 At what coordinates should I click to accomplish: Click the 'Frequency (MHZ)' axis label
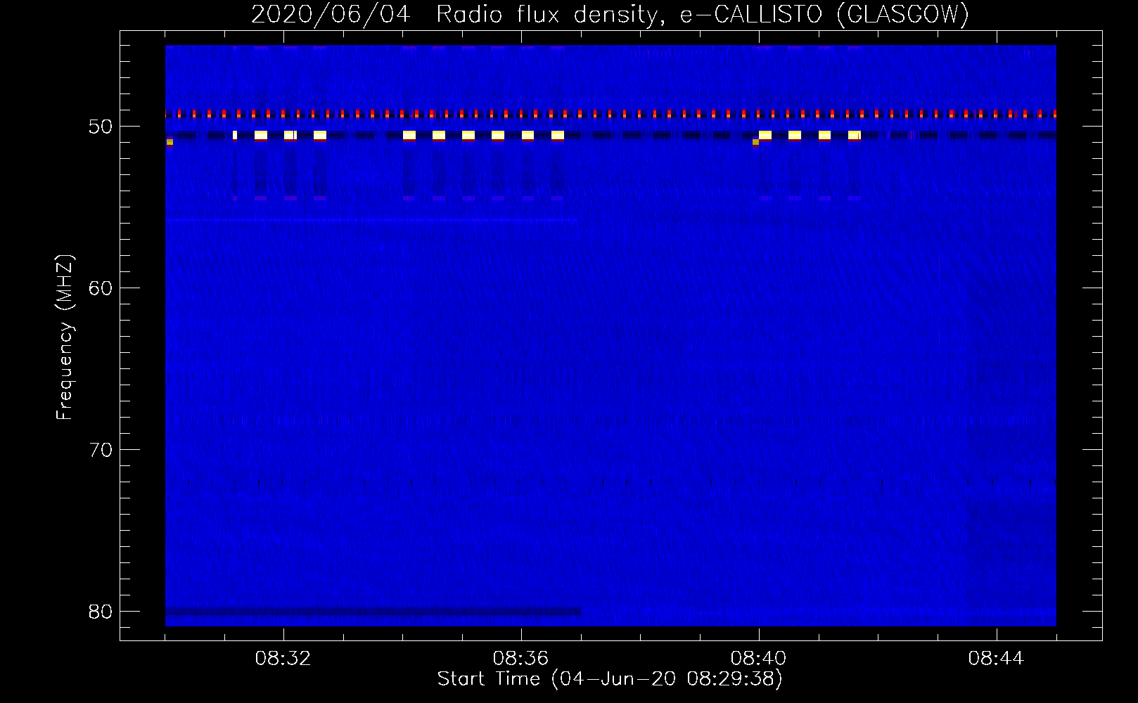point(65,337)
